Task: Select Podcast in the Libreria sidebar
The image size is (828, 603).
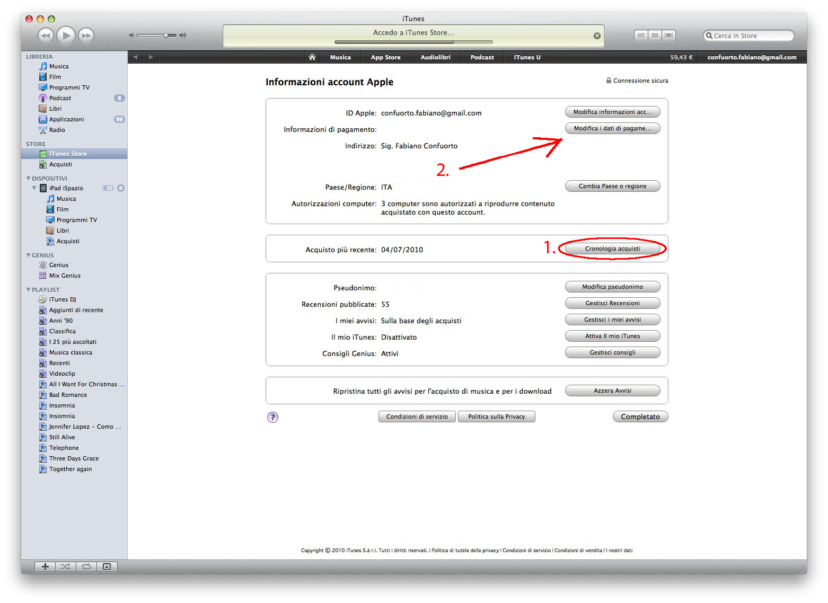Action: (x=74, y=98)
